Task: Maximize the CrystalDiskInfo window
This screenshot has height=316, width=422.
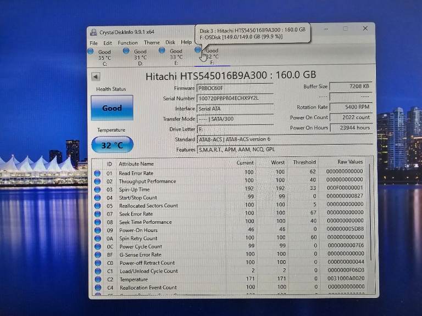Action: click(x=345, y=29)
